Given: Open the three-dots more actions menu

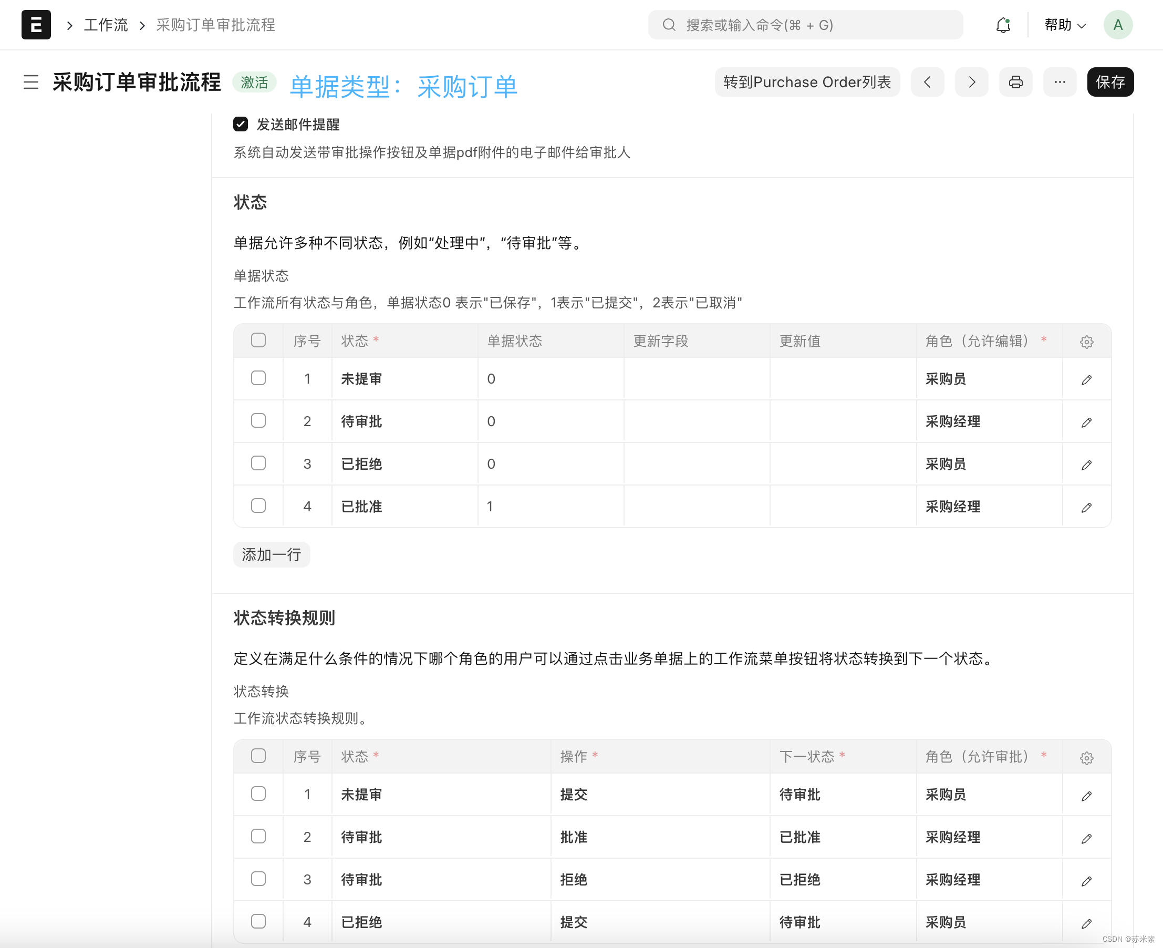Looking at the screenshot, I should (1060, 82).
